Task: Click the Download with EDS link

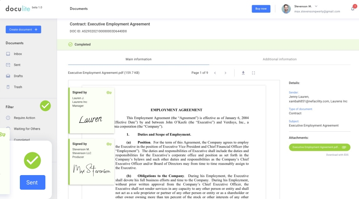Action: pyautogui.click(x=338, y=155)
